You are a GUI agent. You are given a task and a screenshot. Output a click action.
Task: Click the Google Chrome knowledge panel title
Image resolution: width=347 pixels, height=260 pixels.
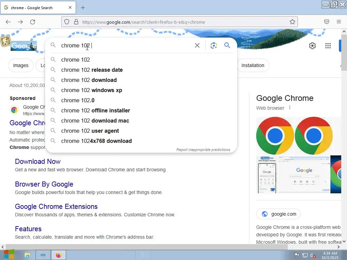[285, 98]
